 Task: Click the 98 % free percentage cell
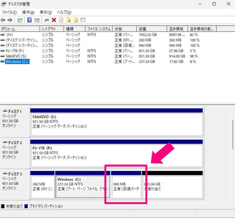tap(194, 56)
